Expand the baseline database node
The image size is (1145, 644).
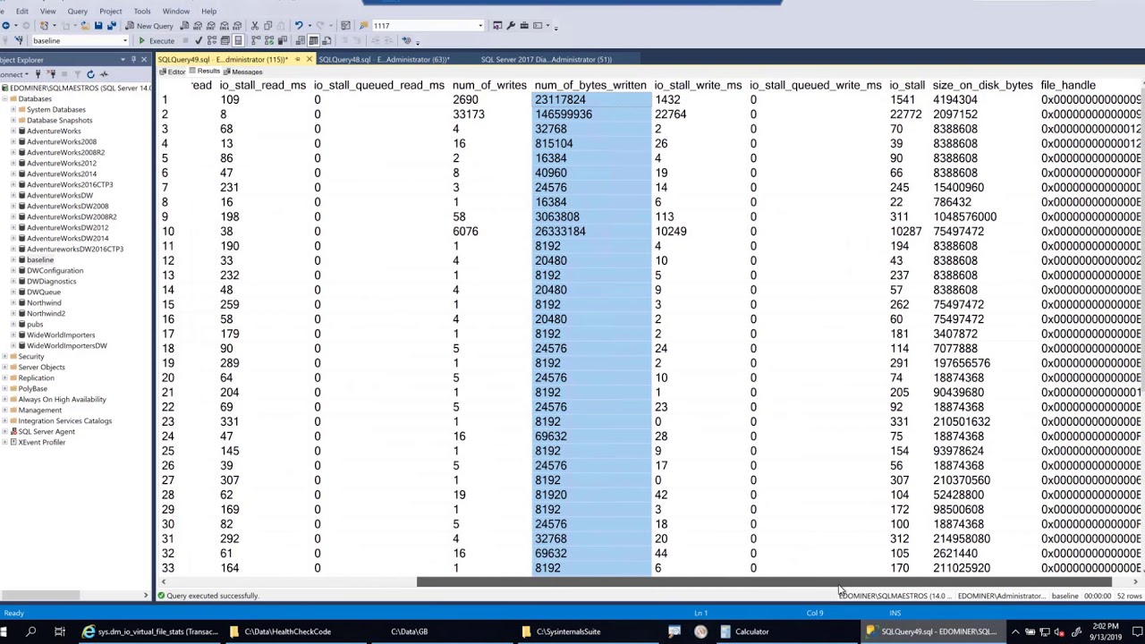pyautogui.click(x=13, y=259)
